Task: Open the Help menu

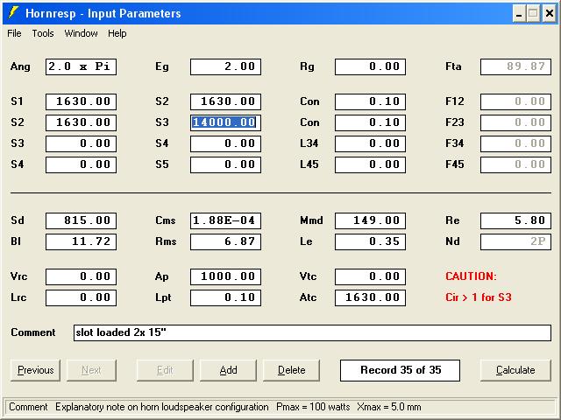Action: pyautogui.click(x=117, y=33)
